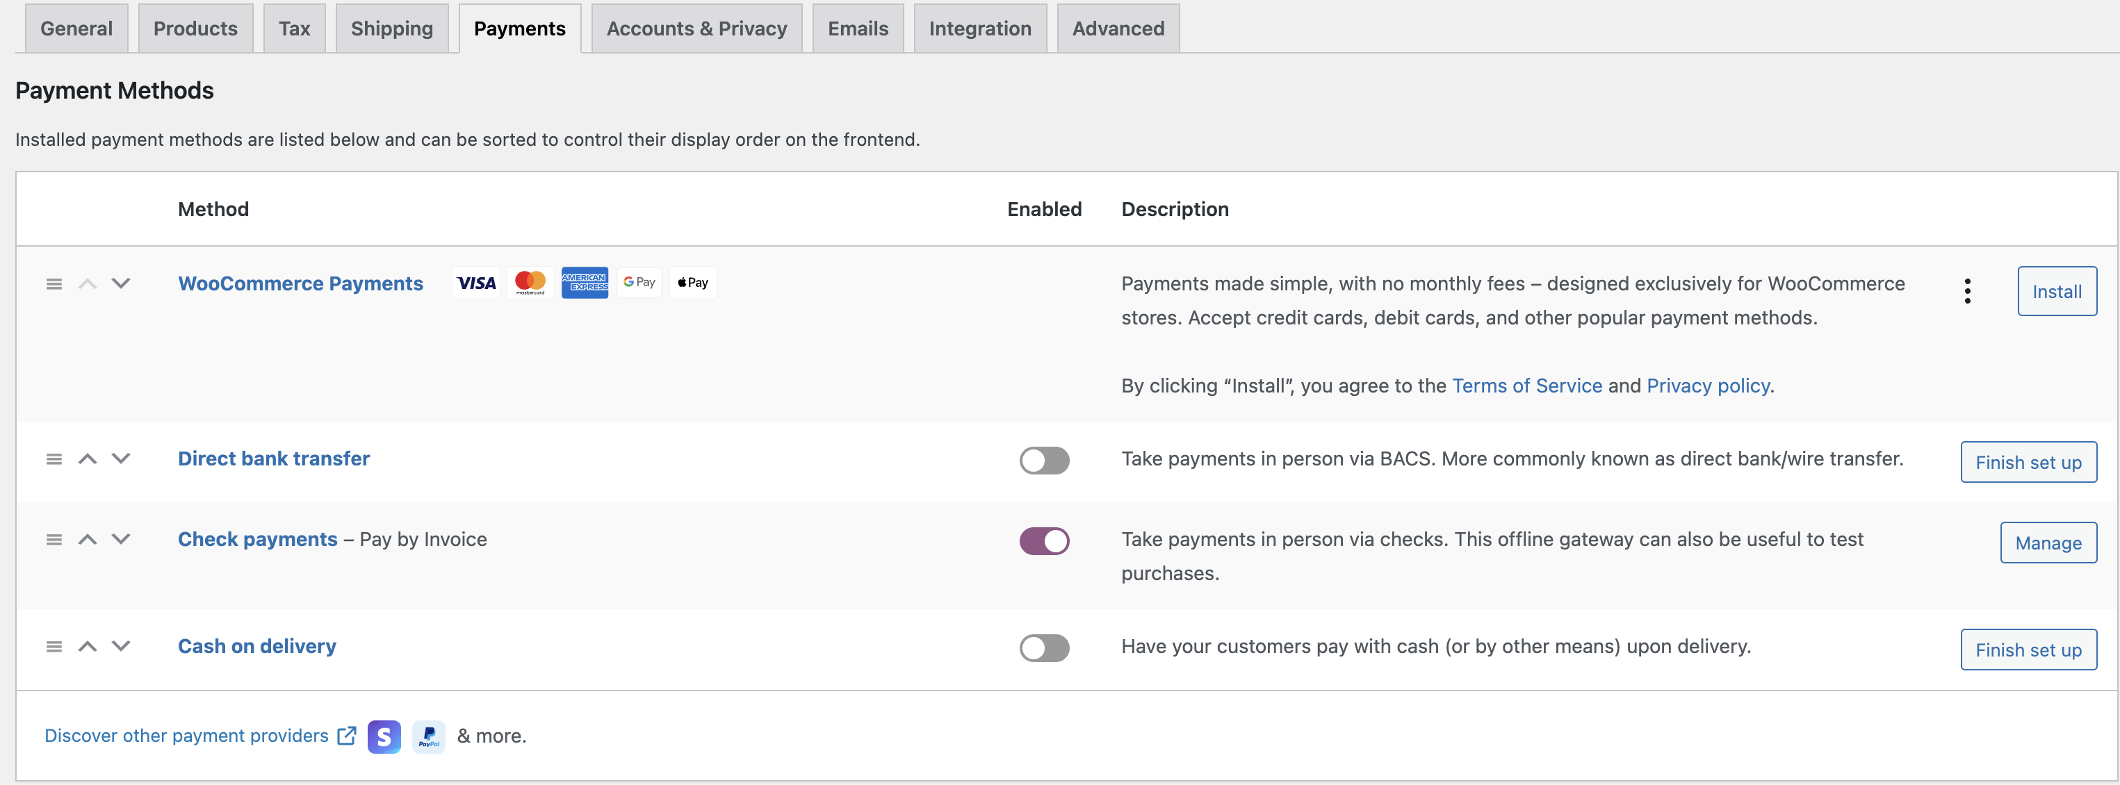Screen dimensions: 2120x785
Task: Move Direct bank transfer up
Action: pyautogui.click(x=88, y=459)
